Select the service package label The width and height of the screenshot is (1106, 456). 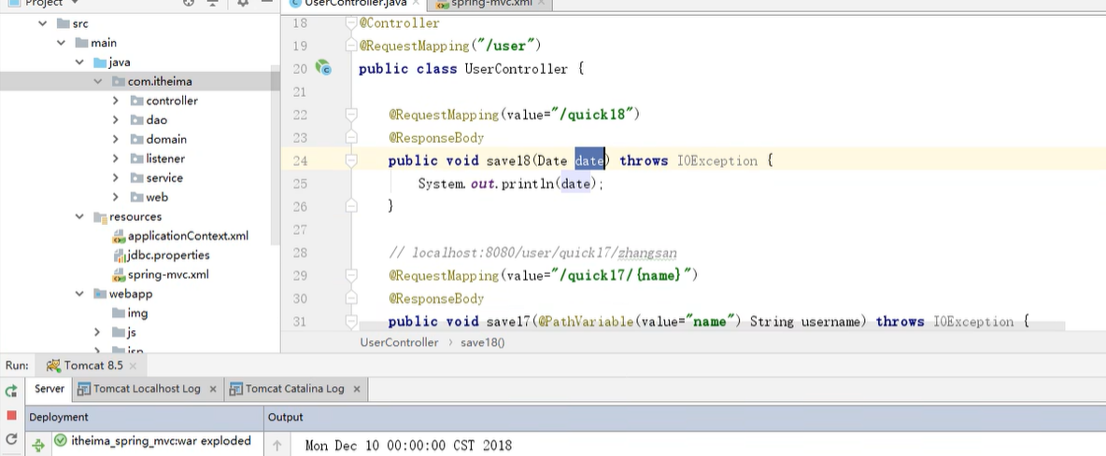tap(164, 178)
